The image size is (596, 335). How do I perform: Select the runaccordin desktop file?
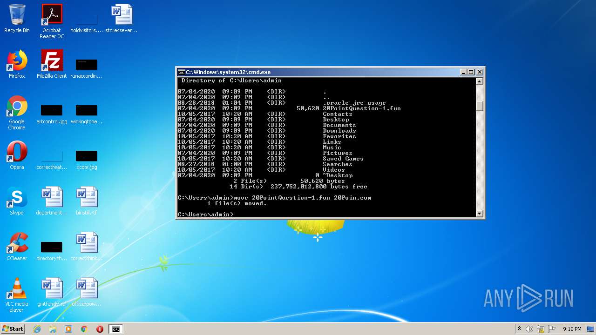click(87, 67)
